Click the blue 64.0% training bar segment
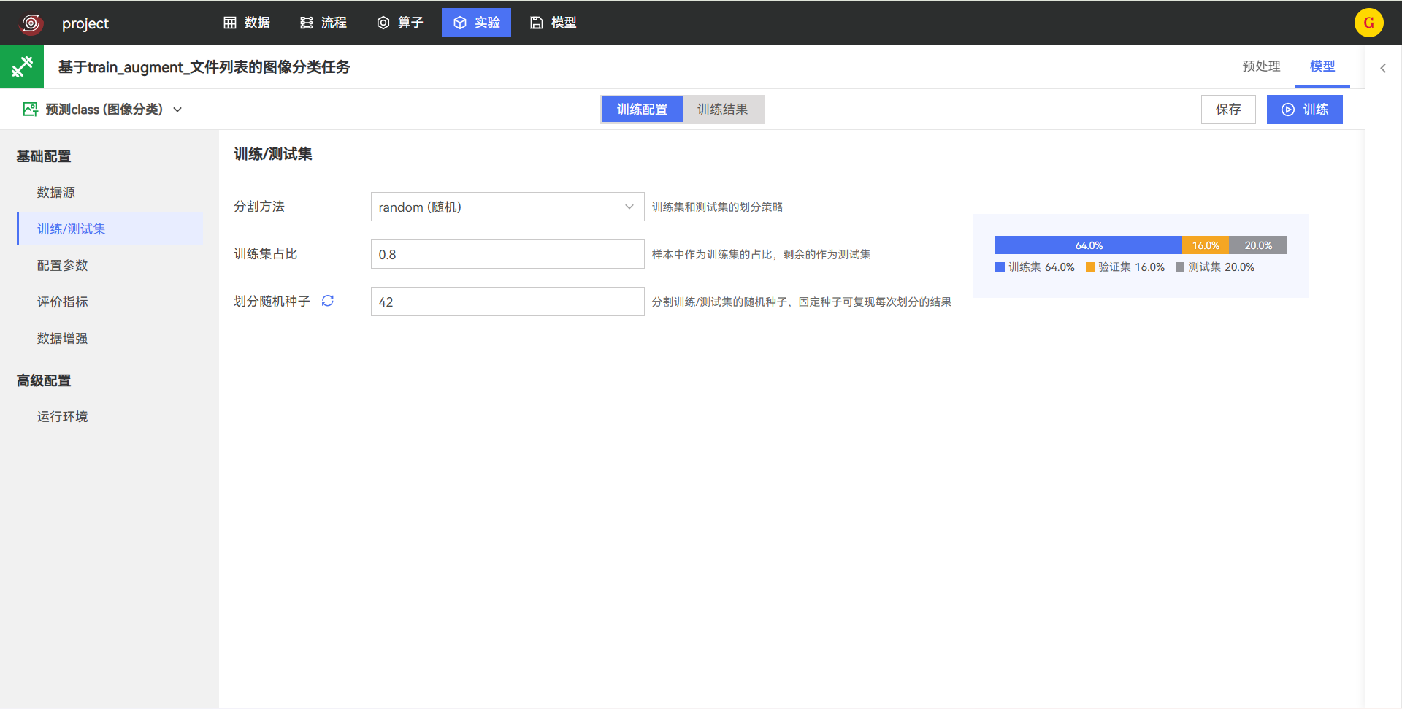This screenshot has height=709, width=1402. click(x=1088, y=245)
